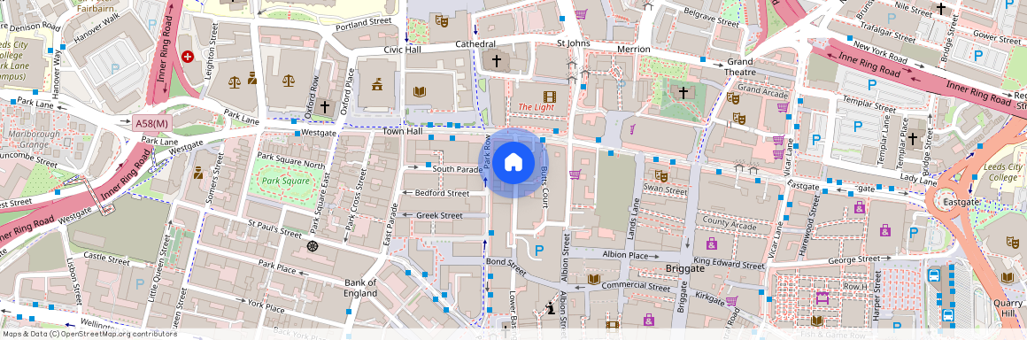The height and width of the screenshot is (340, 1027).
Task: Select the shopping cart icon beside Butts Court
Action: 575,174
